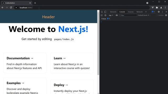
Task: Click the scrollbar down arrow
Action: pyautogui.click(x=98, y=93)
